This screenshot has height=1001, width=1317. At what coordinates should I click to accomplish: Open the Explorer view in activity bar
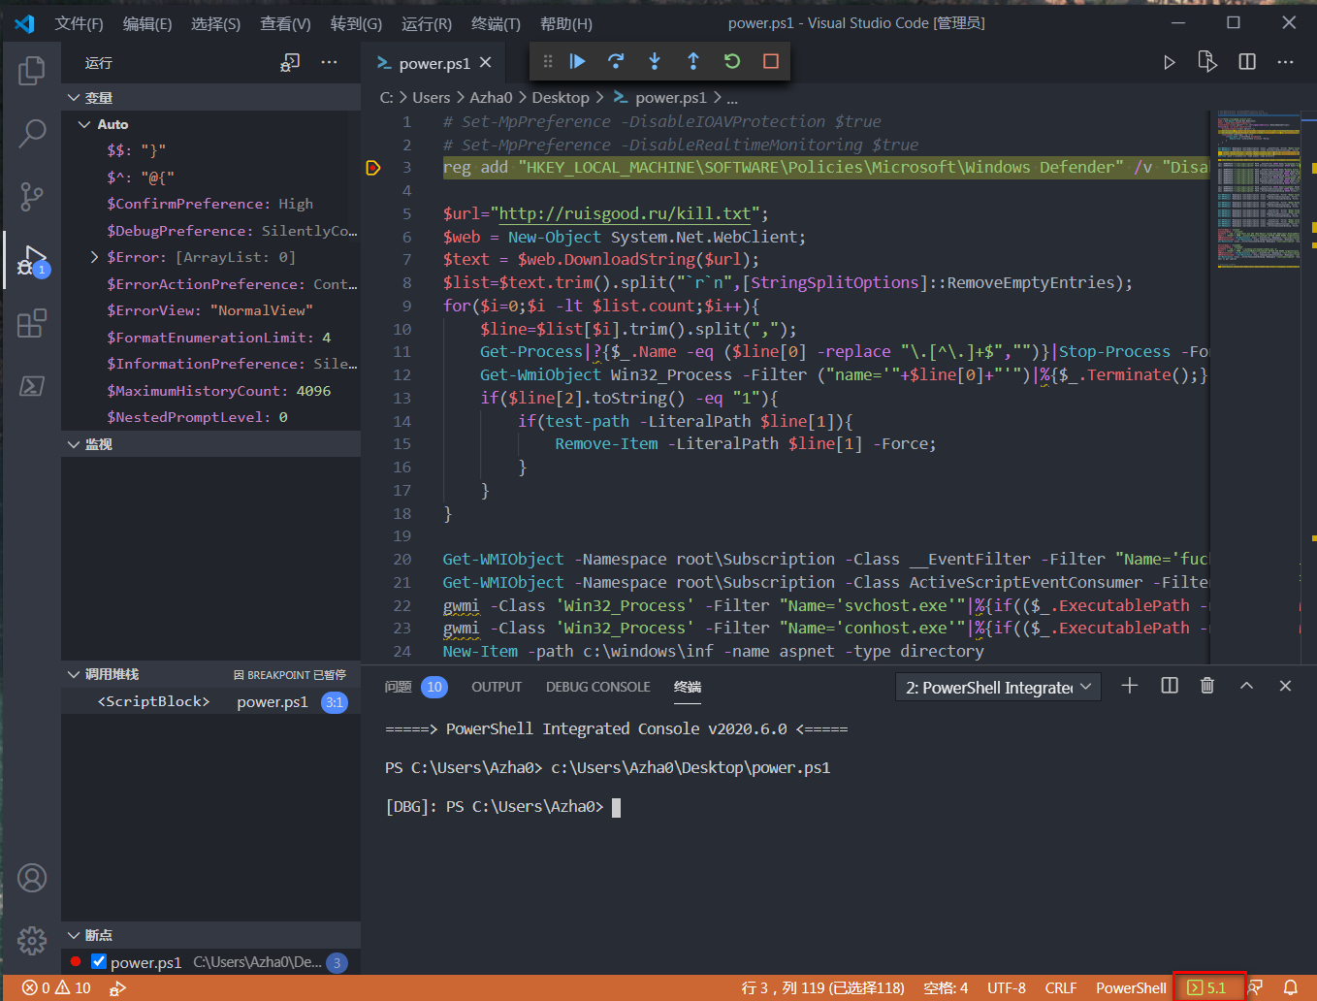(x=32, y=70)
